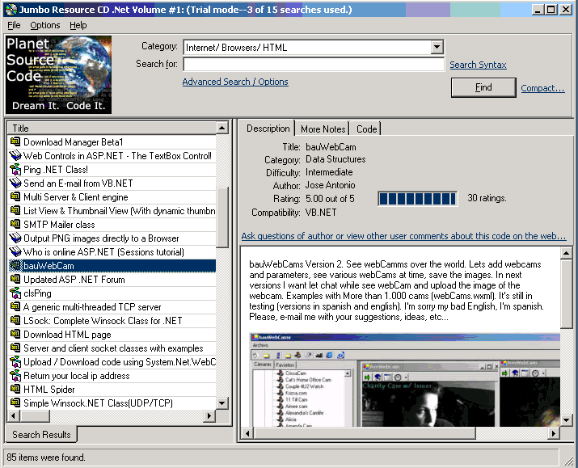Click the application icon in title bar
This screenshot has height=468, width=578.
(11, 9)
